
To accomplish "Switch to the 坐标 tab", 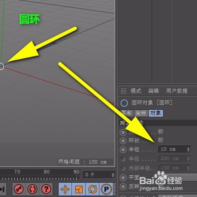I will [141, 113].
